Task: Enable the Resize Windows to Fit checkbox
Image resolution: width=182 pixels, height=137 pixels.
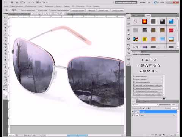Action: (x=20, y=10)
